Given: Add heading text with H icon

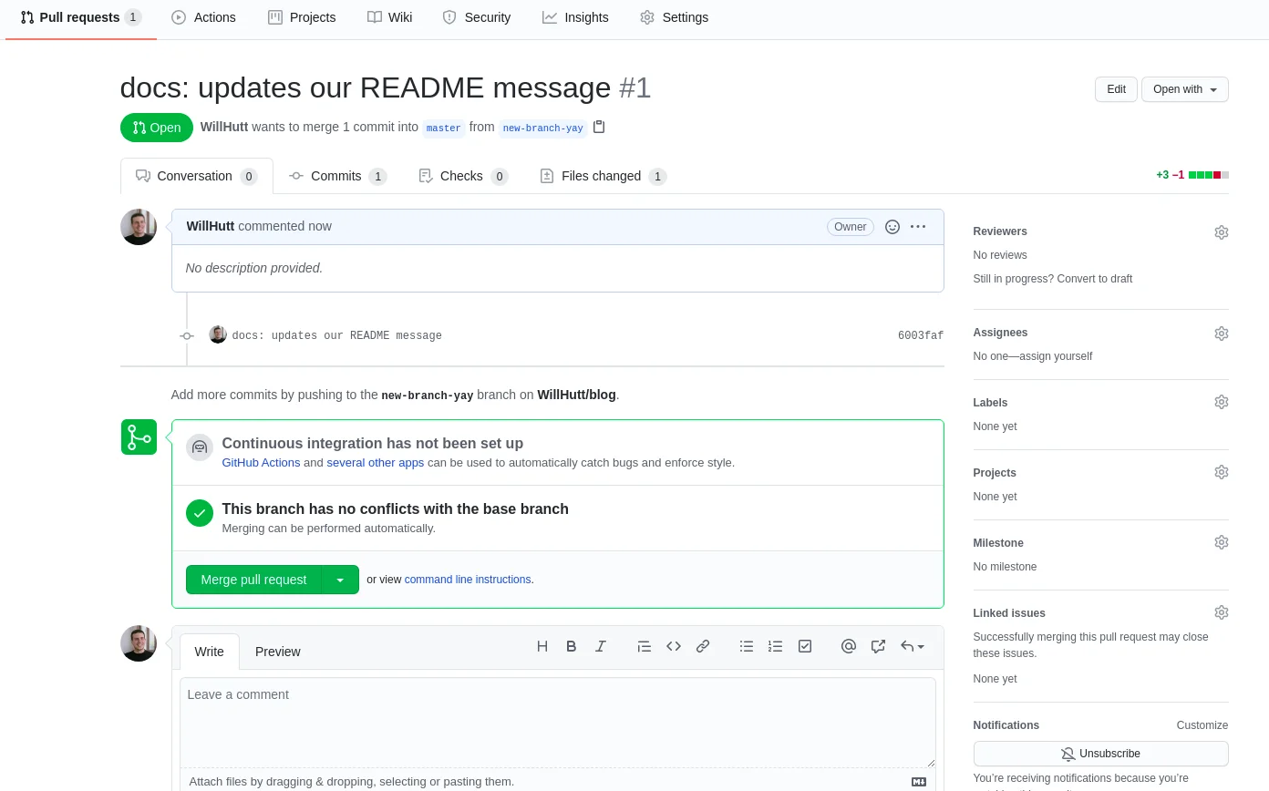Looking at the screenshot, I should [x=542, y=646].
